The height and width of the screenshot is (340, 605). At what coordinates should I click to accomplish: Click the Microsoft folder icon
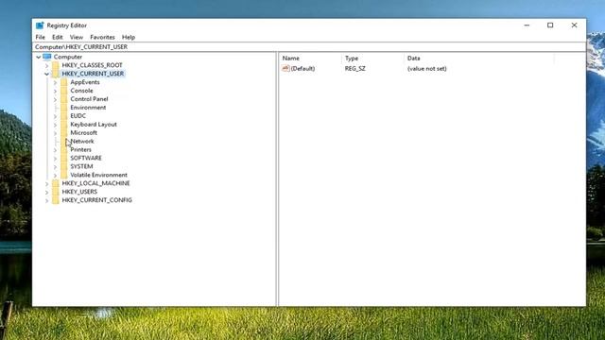(64, 133)
